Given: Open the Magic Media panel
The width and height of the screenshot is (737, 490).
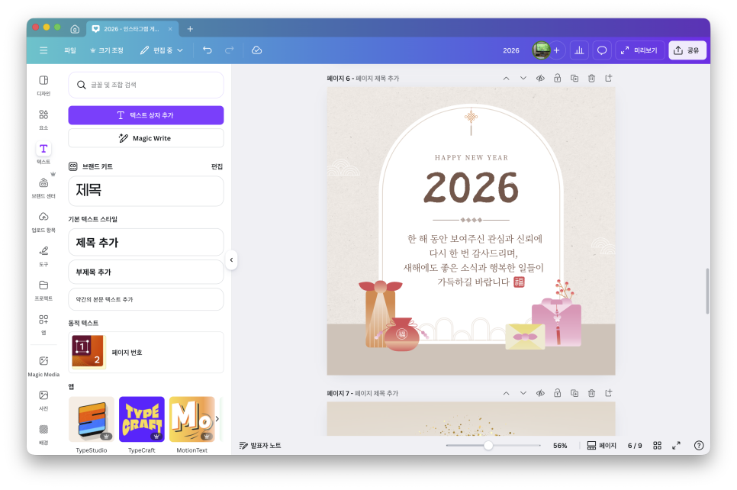Looking at the screenshot, I should tap(43, 366).
